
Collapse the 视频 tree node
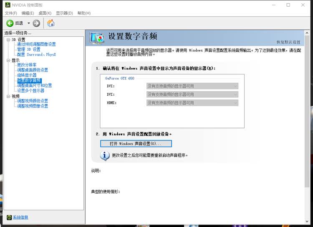pos(8,96)
